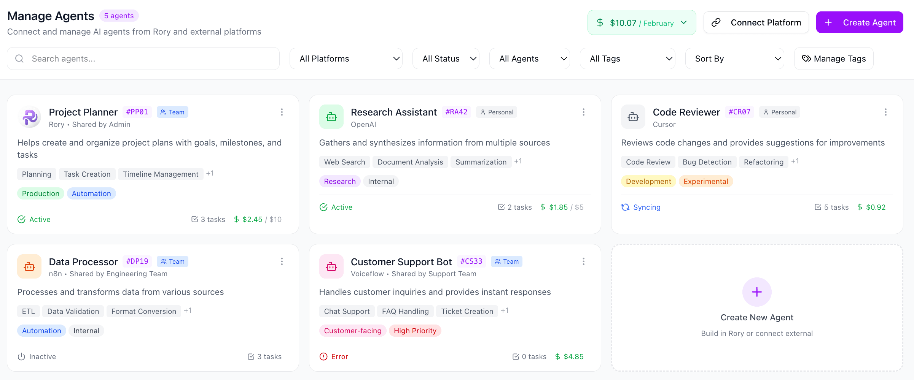Click the link icon next to Connect Platform
914x380 pixels.
(717, 22)
